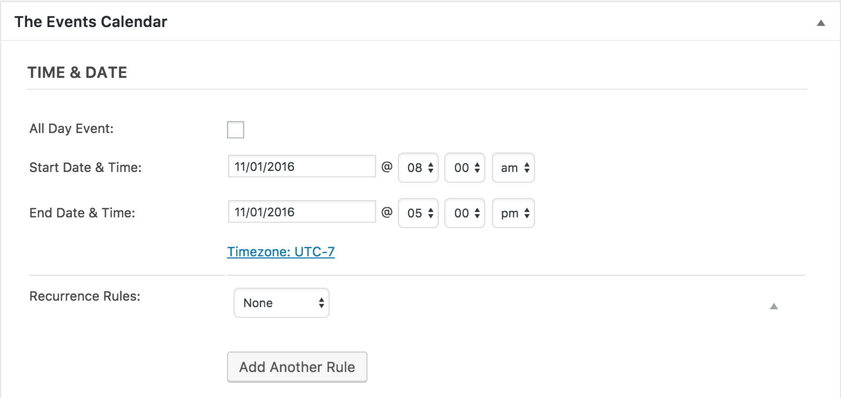
Task: Open the Recurrence Rules dropdown set to None
Action: click(281, 303)
